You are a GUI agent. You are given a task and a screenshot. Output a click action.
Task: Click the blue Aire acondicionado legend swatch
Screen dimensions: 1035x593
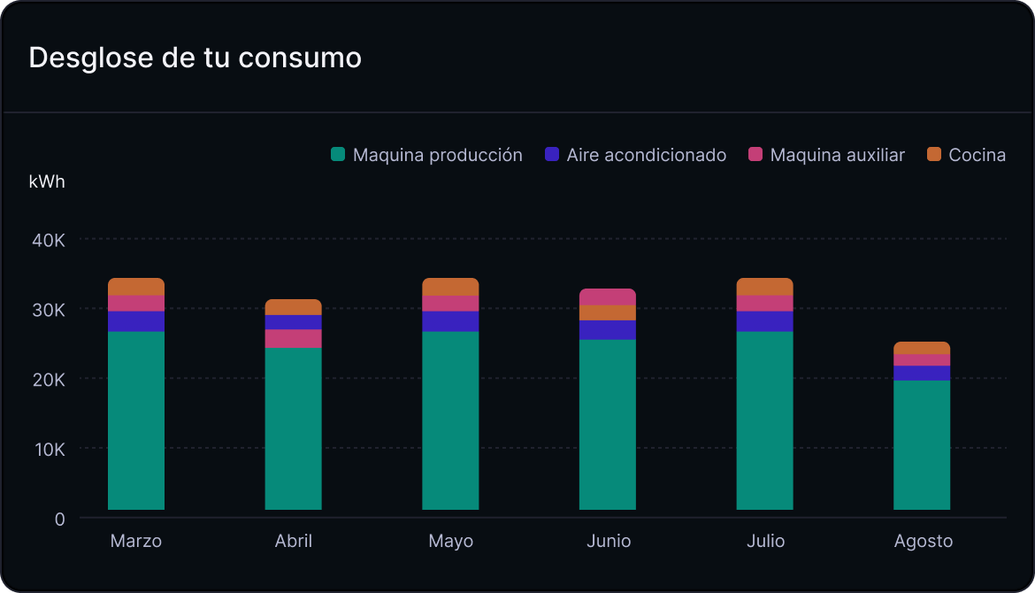coord(552,155)
